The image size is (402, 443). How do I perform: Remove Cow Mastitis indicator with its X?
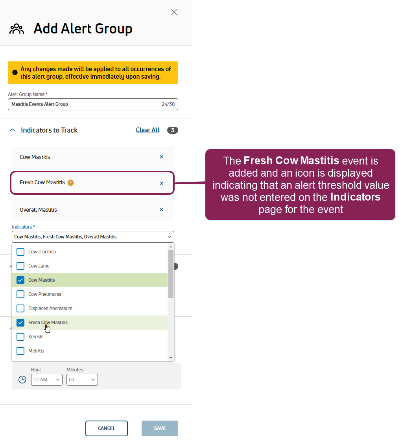pos(162,157)
